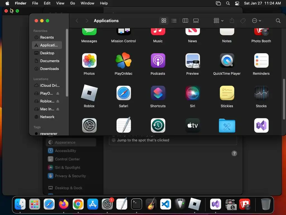286x215 pixels.
Task: Select the Stocks app icon
Action: (x=261, y=93)
